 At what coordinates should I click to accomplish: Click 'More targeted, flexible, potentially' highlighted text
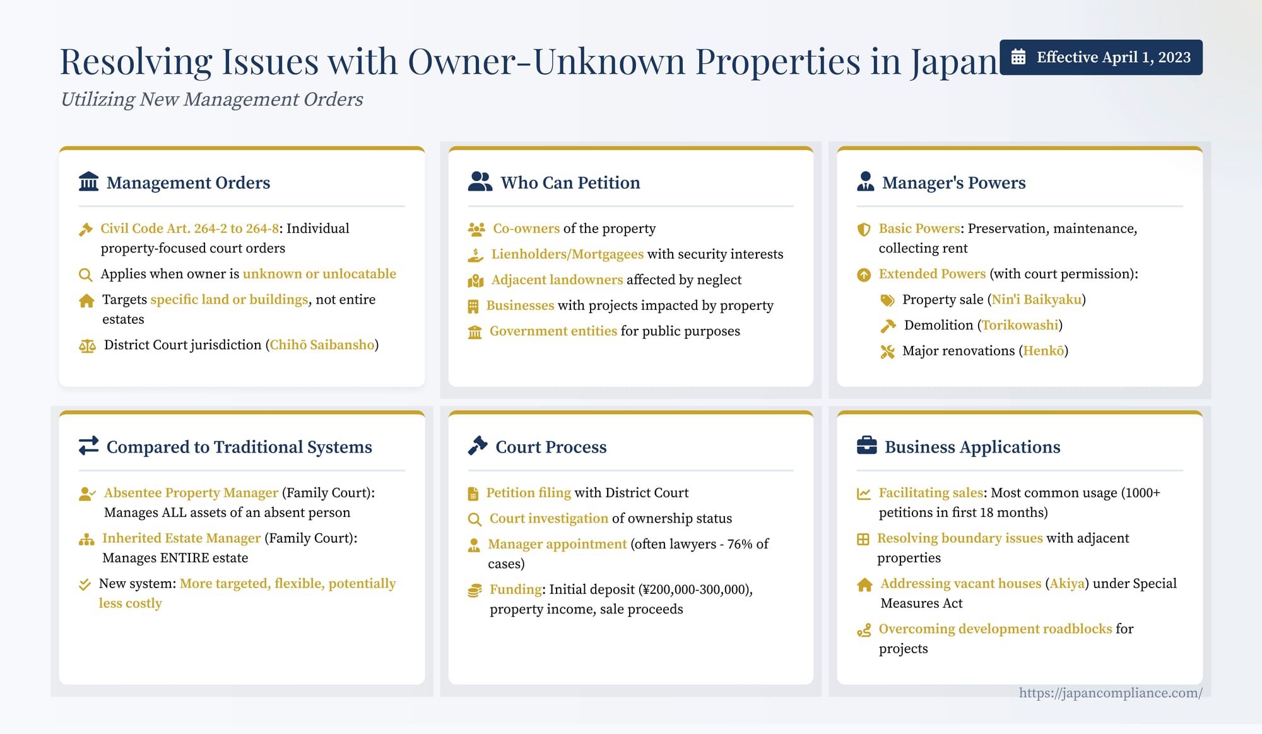click(288, 583)
